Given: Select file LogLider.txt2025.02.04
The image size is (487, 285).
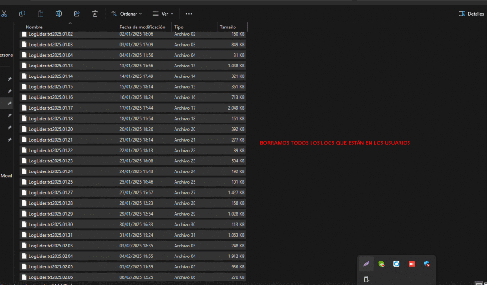Looking at the screenshot, I should coord(50,256).
